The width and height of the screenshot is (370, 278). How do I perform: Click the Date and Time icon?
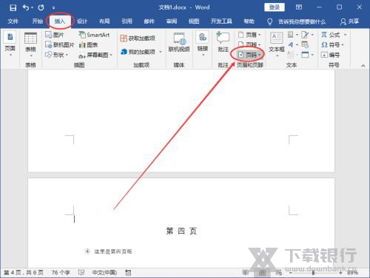[x=305, y=44]
